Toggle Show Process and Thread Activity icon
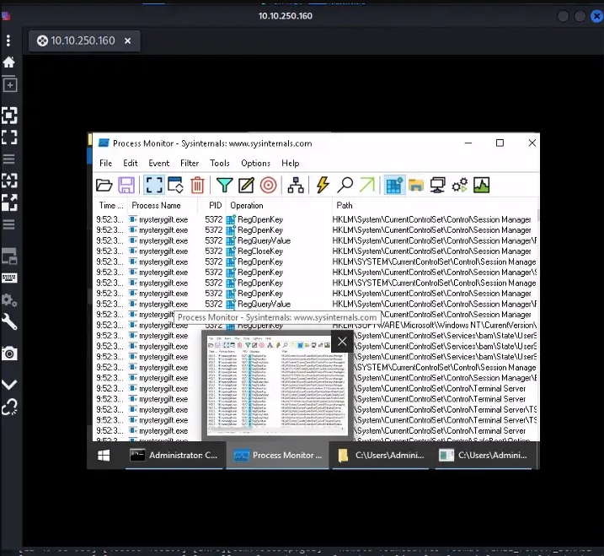The height and width of the screenshot is (556, 604). [460, 186]
